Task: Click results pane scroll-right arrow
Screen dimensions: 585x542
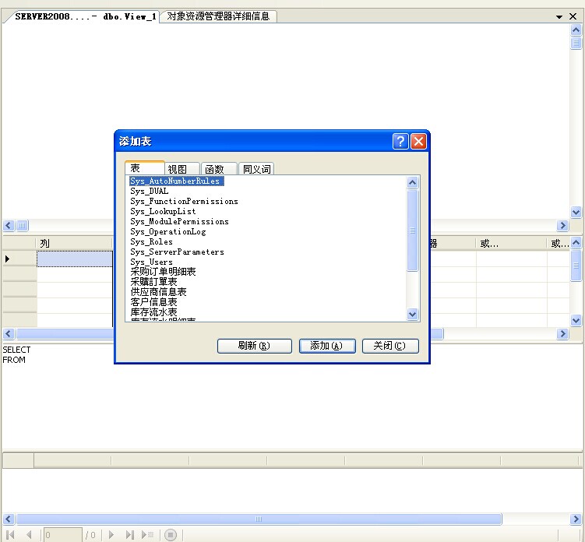Action: pyautogui.click(x=576, y=519)
